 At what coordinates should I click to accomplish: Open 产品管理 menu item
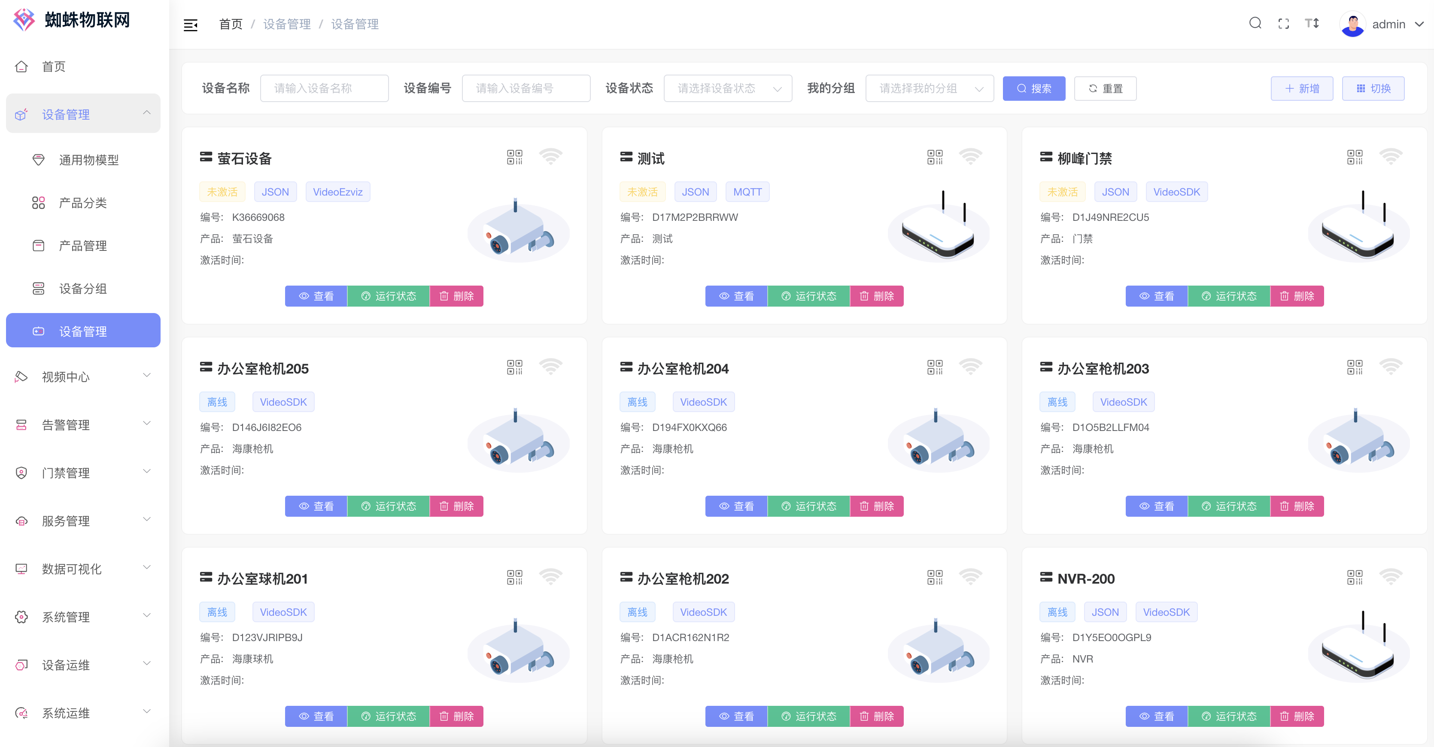83,245
